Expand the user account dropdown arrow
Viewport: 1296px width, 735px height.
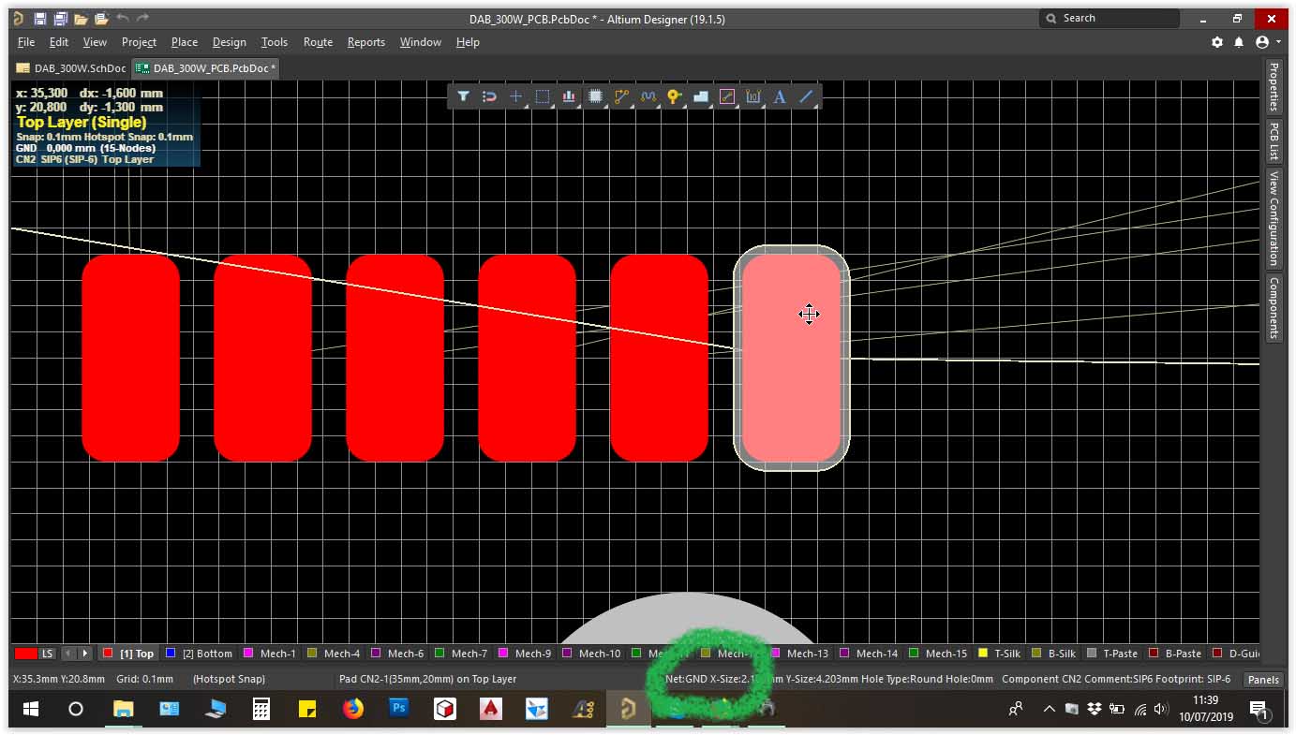[x=1278, y=42]
